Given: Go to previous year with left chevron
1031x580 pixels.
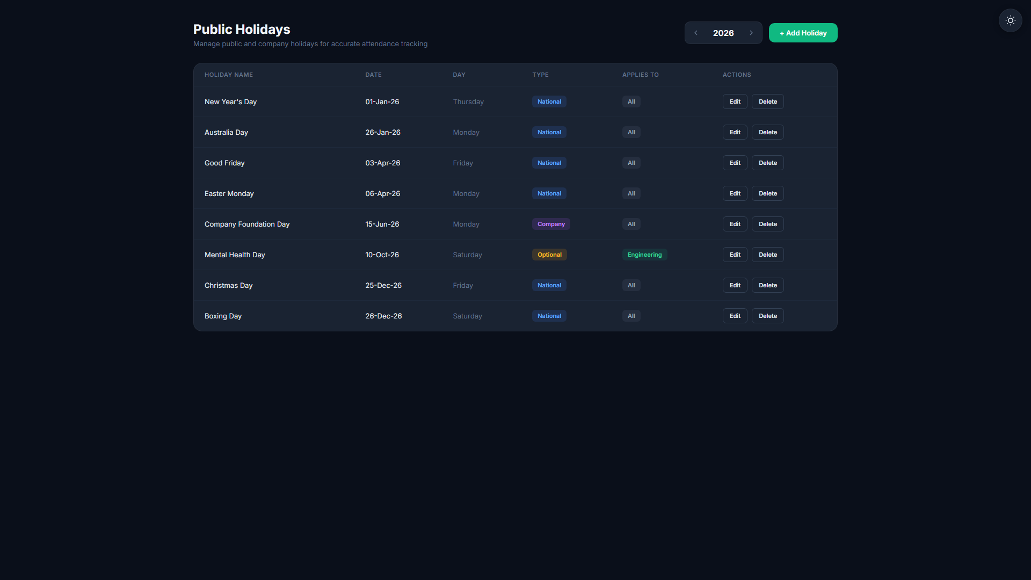Looking at the screenshot, I should (696, 33).
